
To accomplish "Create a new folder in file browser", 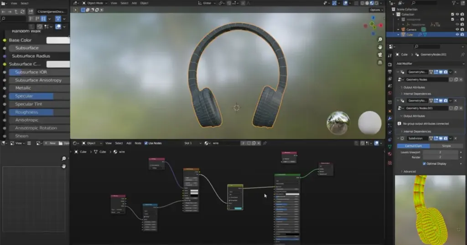I will pos(31,11).
